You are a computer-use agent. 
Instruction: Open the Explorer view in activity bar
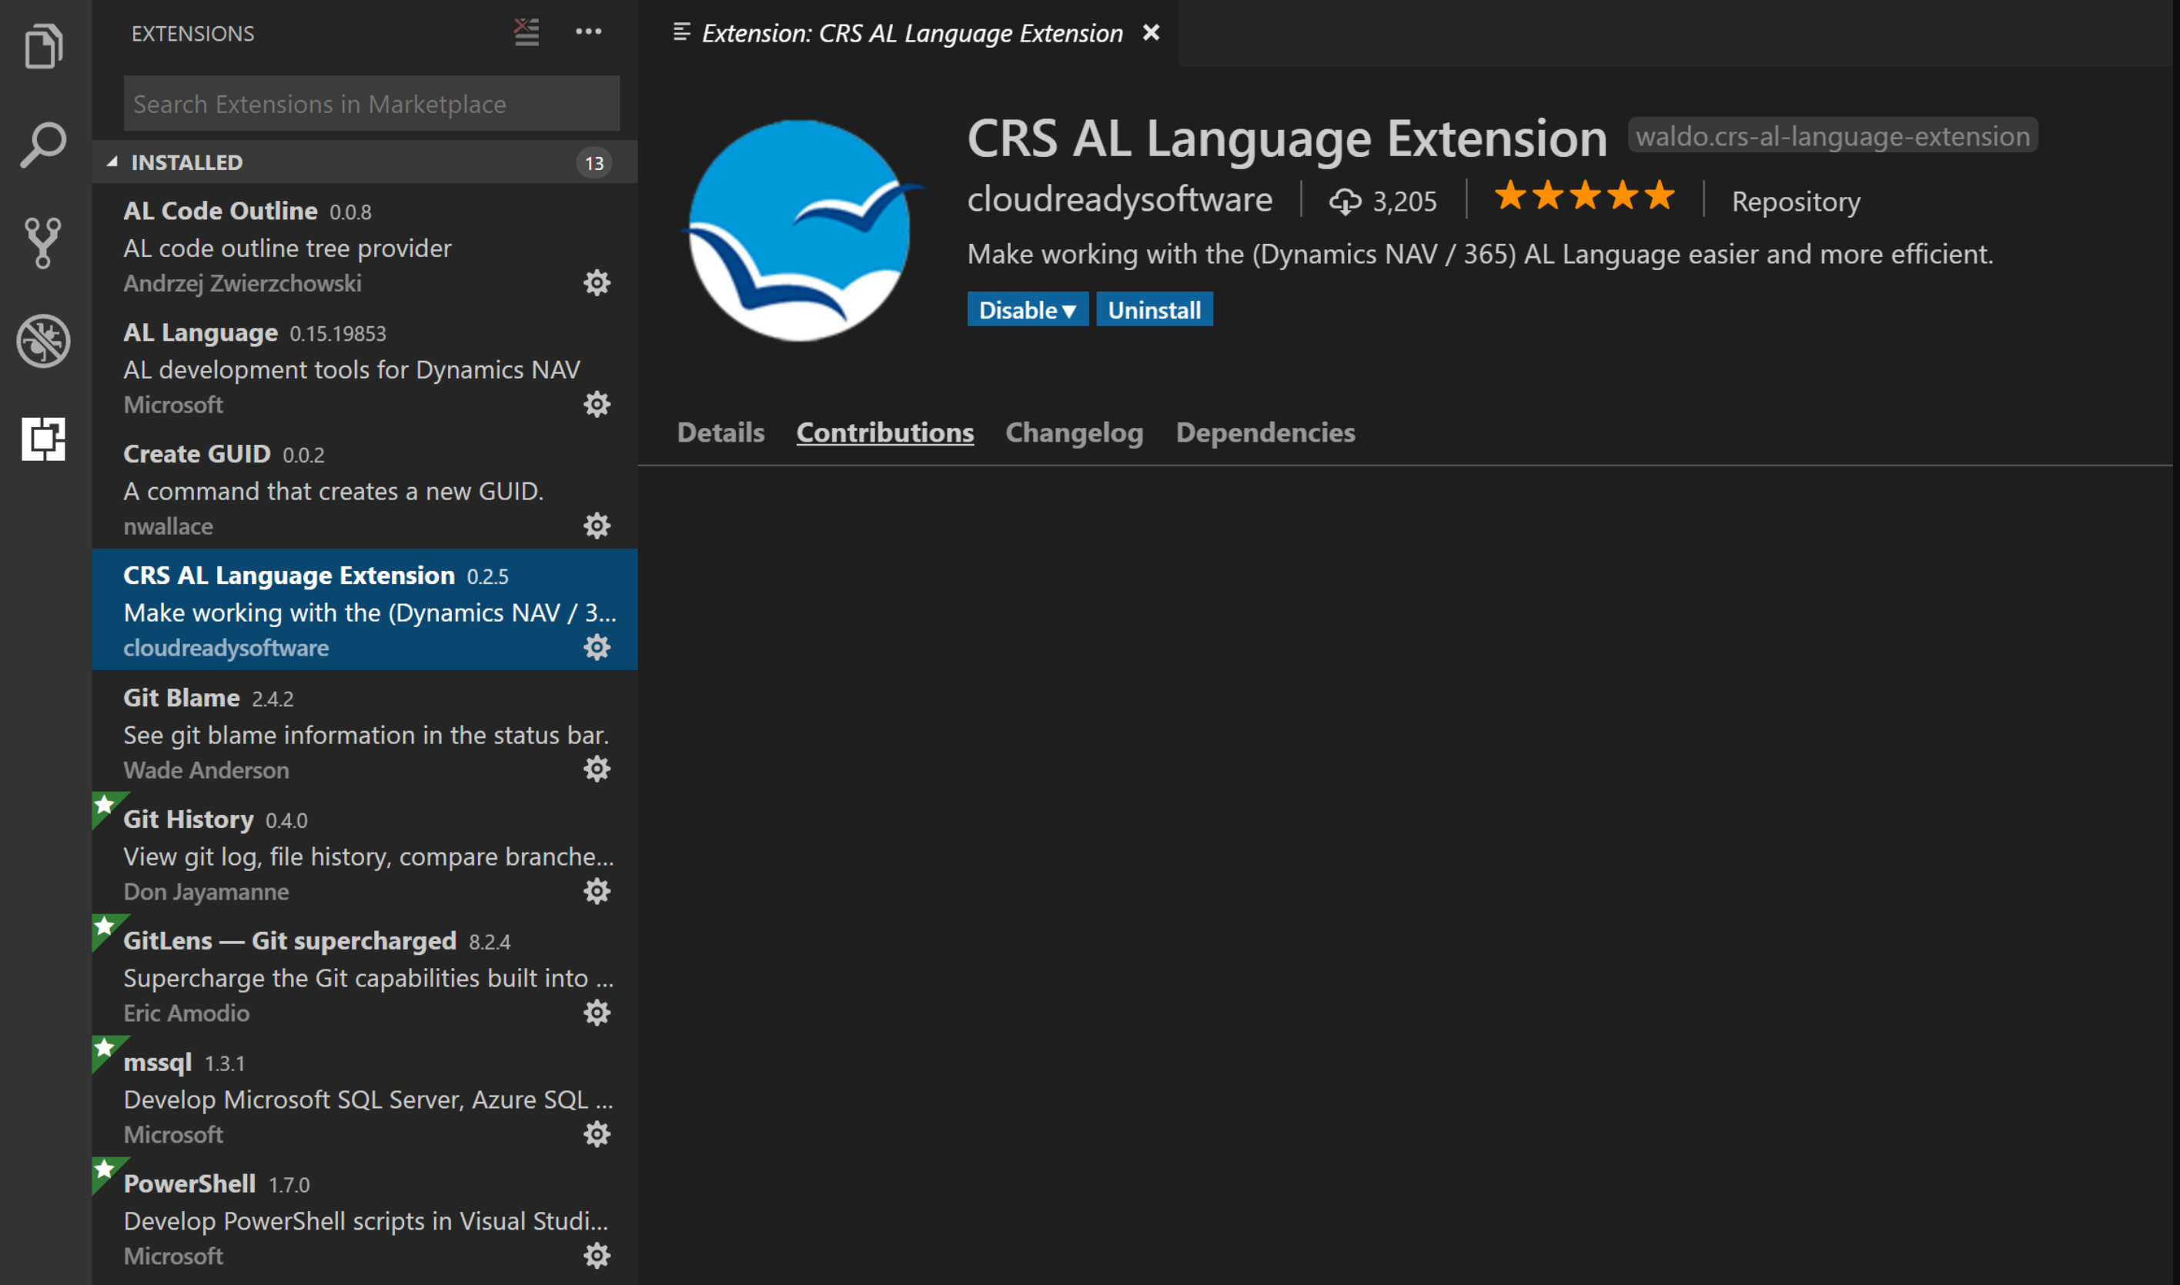click(43, 45)
